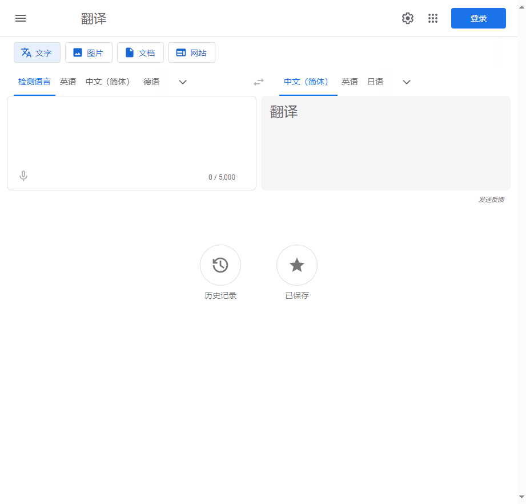Open the Google apps grid
The height and width of the screenshot is (504, 526).
tap(433, 18)
